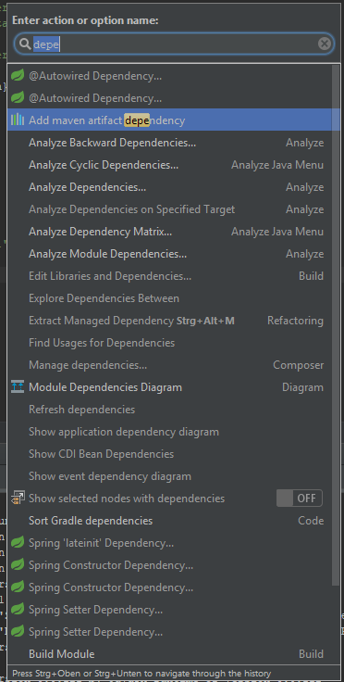Click into the action name search field
The height and width of the screenshot is (682, 344).
point(174,44)
